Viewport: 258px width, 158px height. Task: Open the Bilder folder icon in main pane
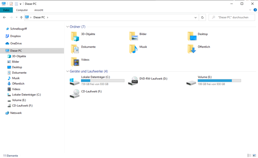pos(133,37)
